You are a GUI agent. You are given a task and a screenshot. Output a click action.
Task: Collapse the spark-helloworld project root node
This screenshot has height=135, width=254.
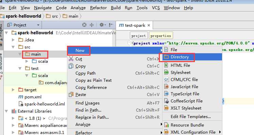pos(7,33)
